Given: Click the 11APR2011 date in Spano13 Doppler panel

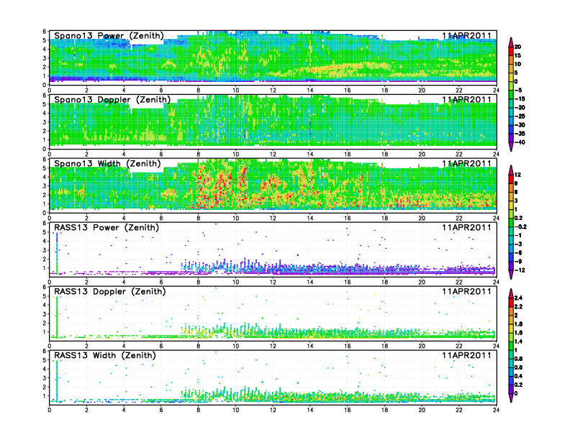Looking at the screenshot, I should click(x=466, y=99).
